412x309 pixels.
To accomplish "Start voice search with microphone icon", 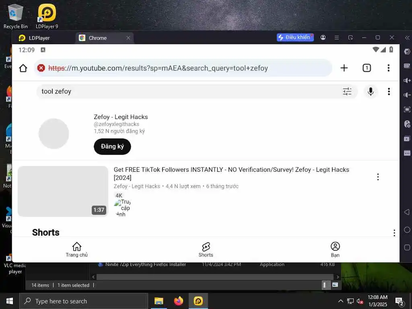I will (371, 91).
